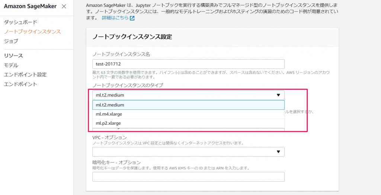Choose ml.t2.medium from the list
Image resolution: width=381 pixels, height=195 pixels.
click(188, 105)
